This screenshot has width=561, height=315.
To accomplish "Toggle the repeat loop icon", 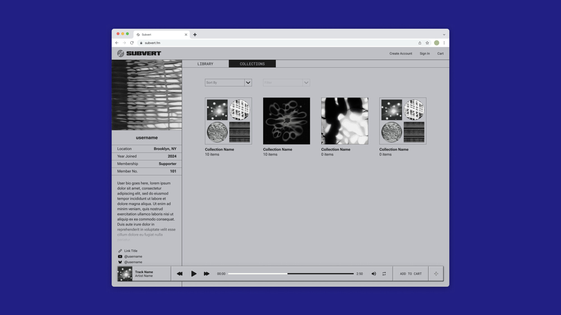I will coord(384,274).
